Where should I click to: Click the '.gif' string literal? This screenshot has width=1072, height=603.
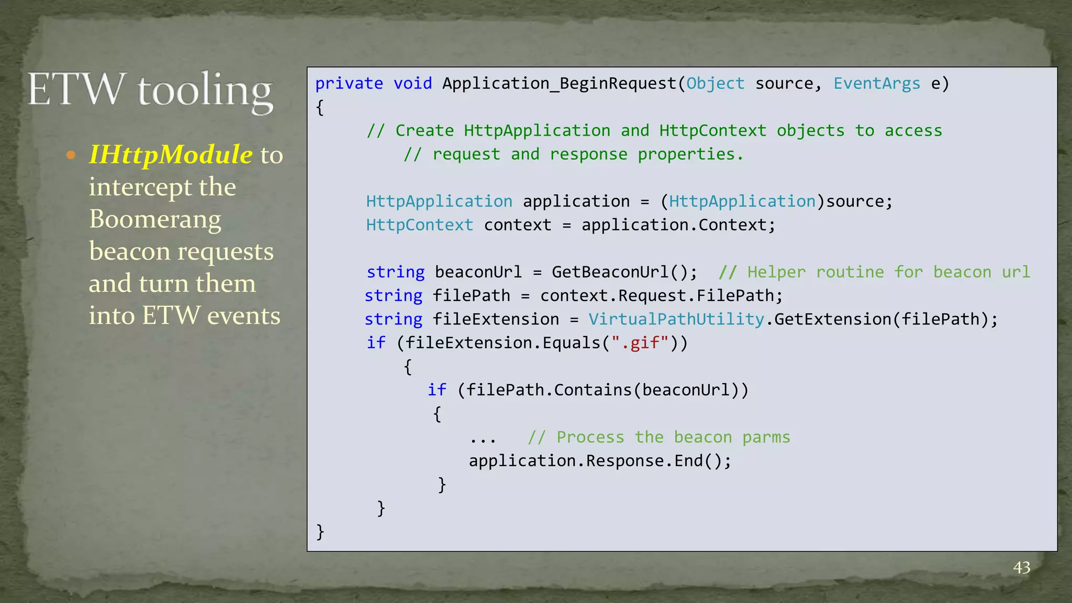pyautogui.click(x=640, y=343)
